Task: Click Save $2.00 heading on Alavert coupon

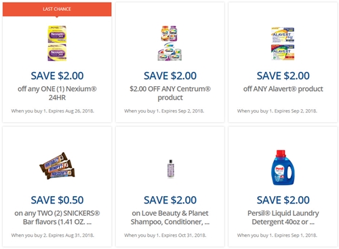Action: click(x=283, y=76)
